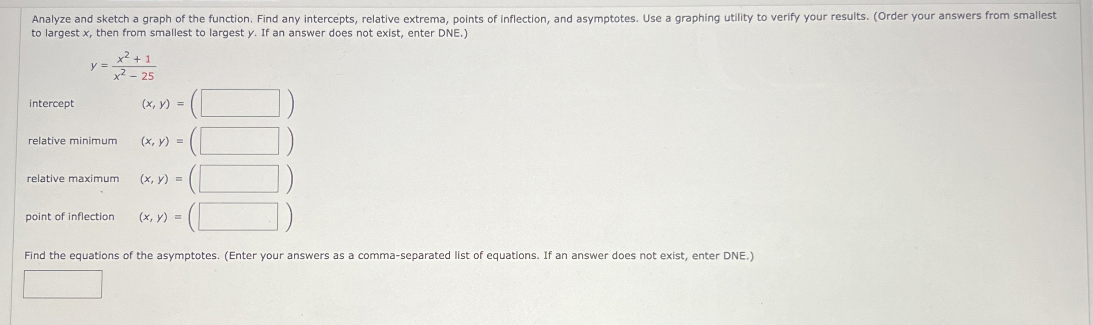Click the relative minimum answer box
1093x325 pixels.
click(240, 140)
